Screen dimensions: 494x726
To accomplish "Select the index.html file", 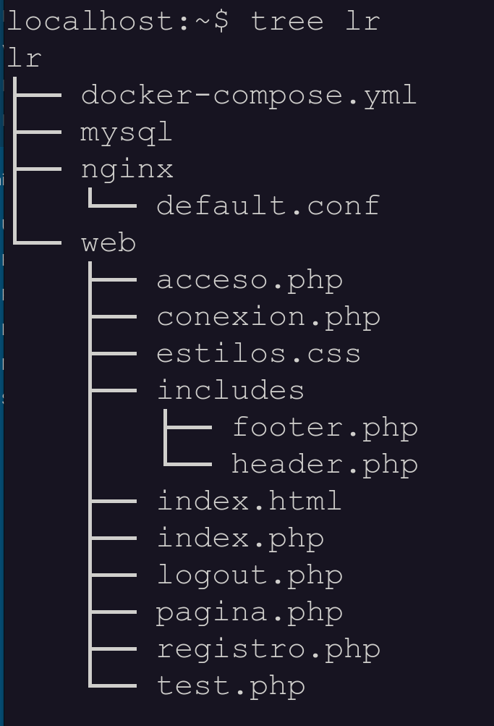I will pyautogui.click(x=249, y=502).
